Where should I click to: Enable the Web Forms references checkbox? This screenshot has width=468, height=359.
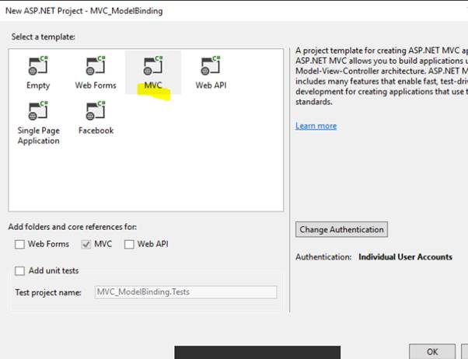click(19, 245)
